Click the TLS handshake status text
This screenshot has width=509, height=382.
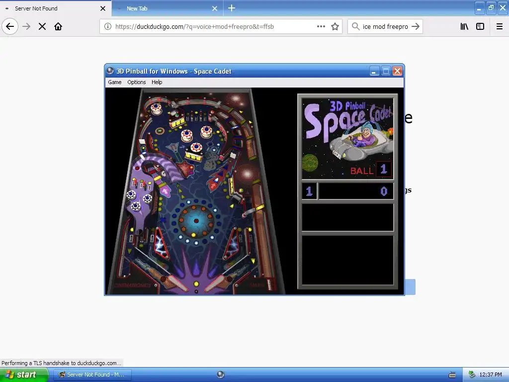[x=61, y=363]
